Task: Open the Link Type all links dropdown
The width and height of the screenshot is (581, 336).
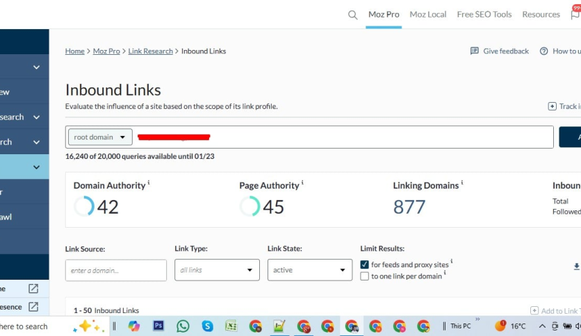Action: [x=217, y=270]
